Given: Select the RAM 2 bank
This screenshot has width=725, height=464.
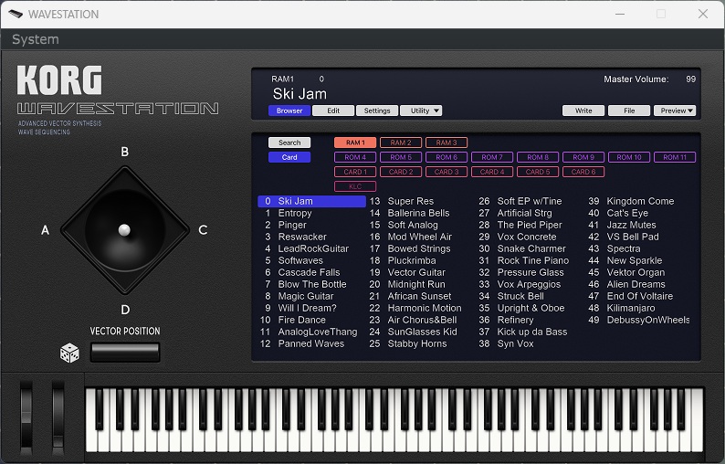Looking at the screenshot, I should click(401, 142).
